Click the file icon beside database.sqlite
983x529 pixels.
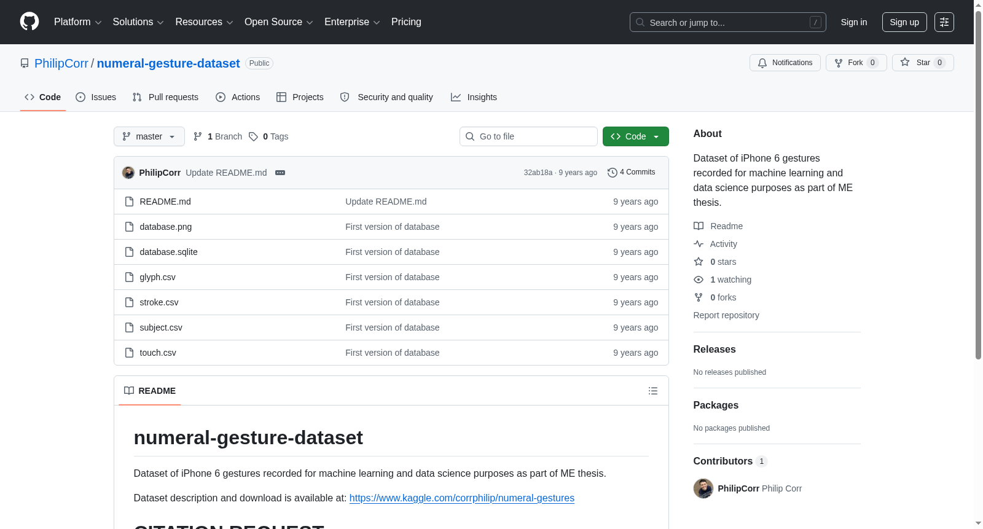pyautogui.click(x=129, y=252)
